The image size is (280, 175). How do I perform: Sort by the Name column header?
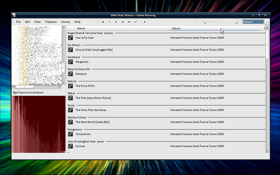(81, 28)
